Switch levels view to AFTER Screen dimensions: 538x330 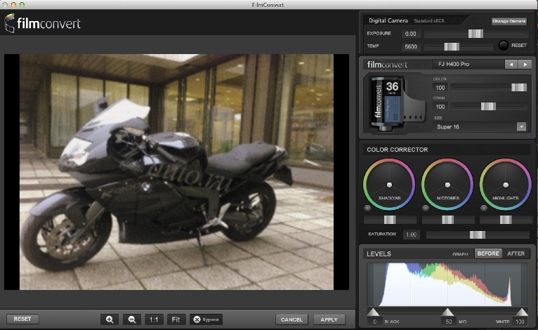[516, 253]
